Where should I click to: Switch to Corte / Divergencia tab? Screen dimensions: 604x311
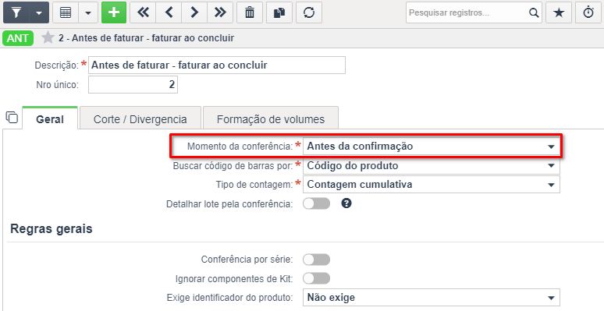tap(140, 119)
